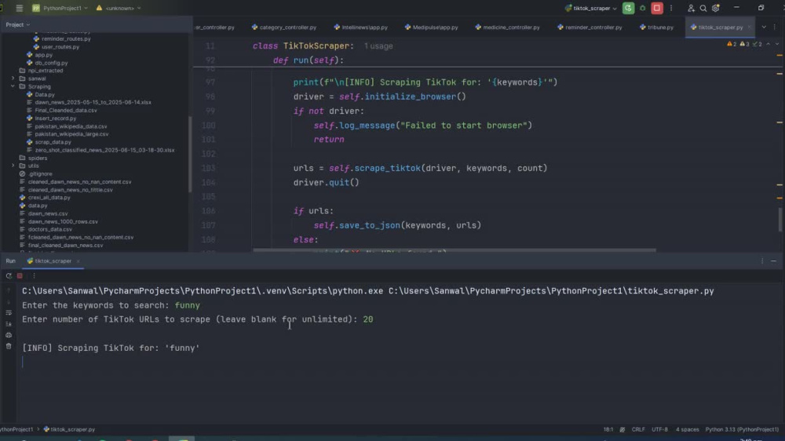
Task: Stop the running process with the red square in the top toolbar
Action: coord(657,8)
